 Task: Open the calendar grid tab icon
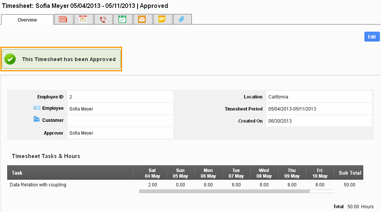click(x=83, y=19)
